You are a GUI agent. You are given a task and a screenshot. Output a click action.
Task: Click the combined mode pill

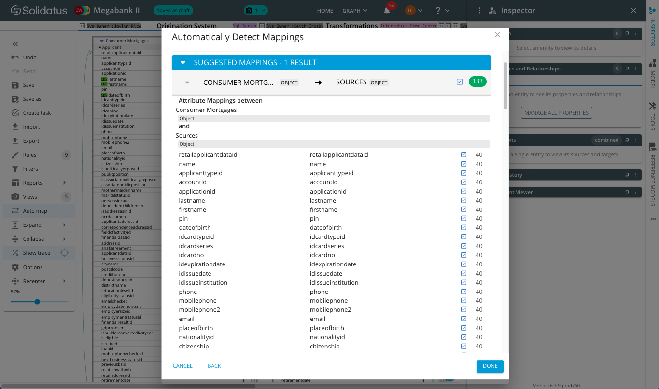pos(606,140)
